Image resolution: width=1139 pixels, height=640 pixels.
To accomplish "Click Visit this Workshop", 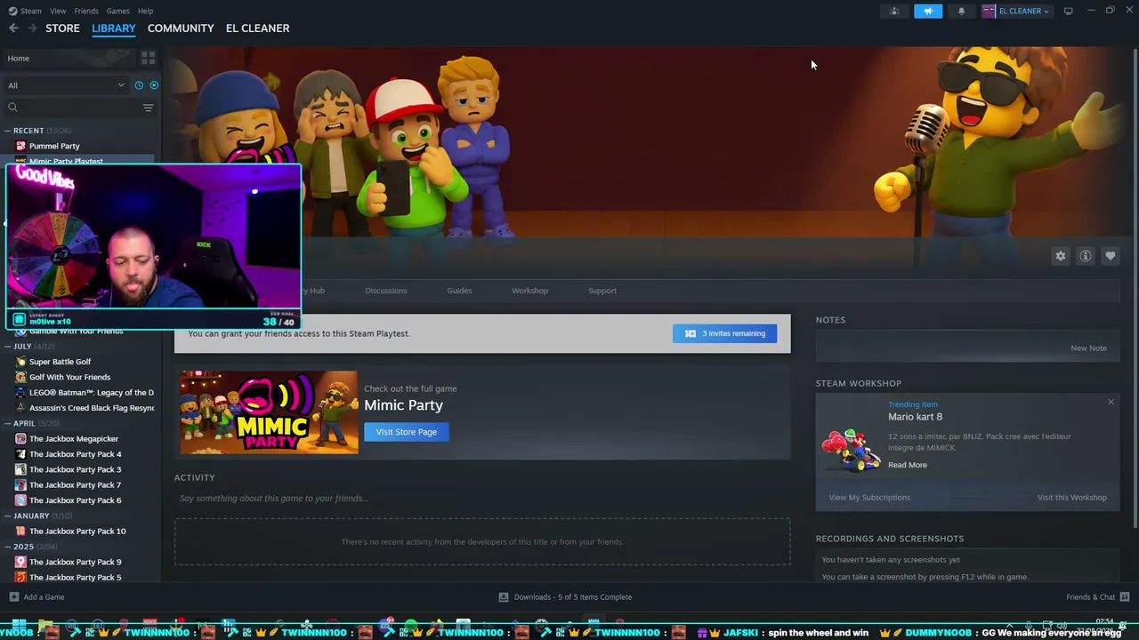I will point(1071,498).
